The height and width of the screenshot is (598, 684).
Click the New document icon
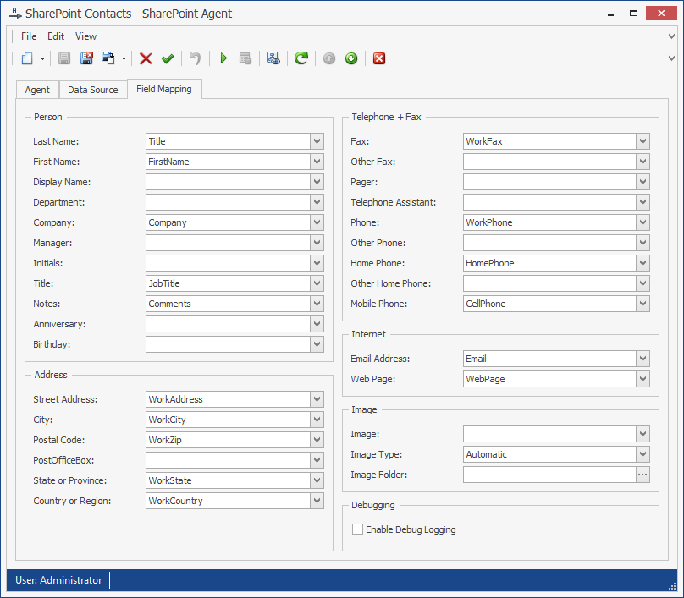pyautogui.click(x=27, y=58)
